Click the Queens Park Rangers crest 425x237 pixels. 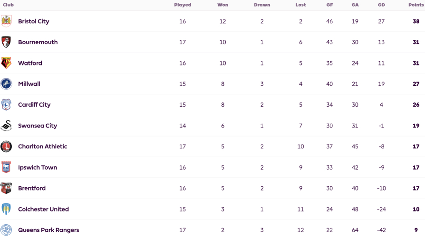pos(6,230)
